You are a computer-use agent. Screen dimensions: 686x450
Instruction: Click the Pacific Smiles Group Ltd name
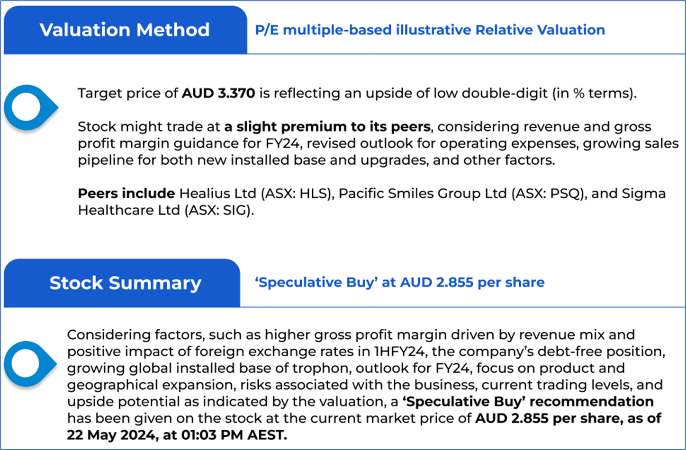(423, 194)
